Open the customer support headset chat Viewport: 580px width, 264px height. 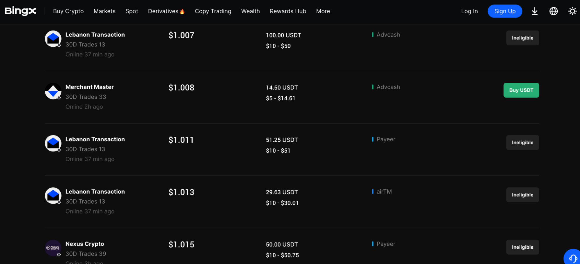tap(573, 257)
